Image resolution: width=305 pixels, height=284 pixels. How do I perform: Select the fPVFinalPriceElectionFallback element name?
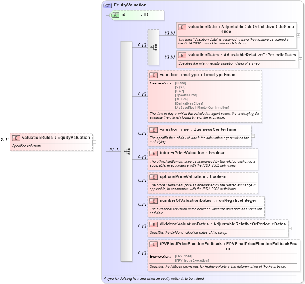(187, 243)
